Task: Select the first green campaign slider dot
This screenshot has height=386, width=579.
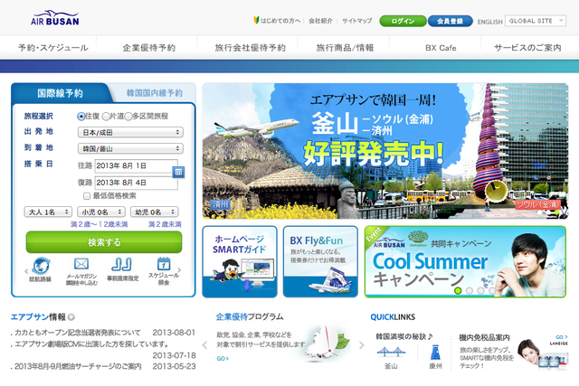Action: pyautogui.click(x=458, y=290)
